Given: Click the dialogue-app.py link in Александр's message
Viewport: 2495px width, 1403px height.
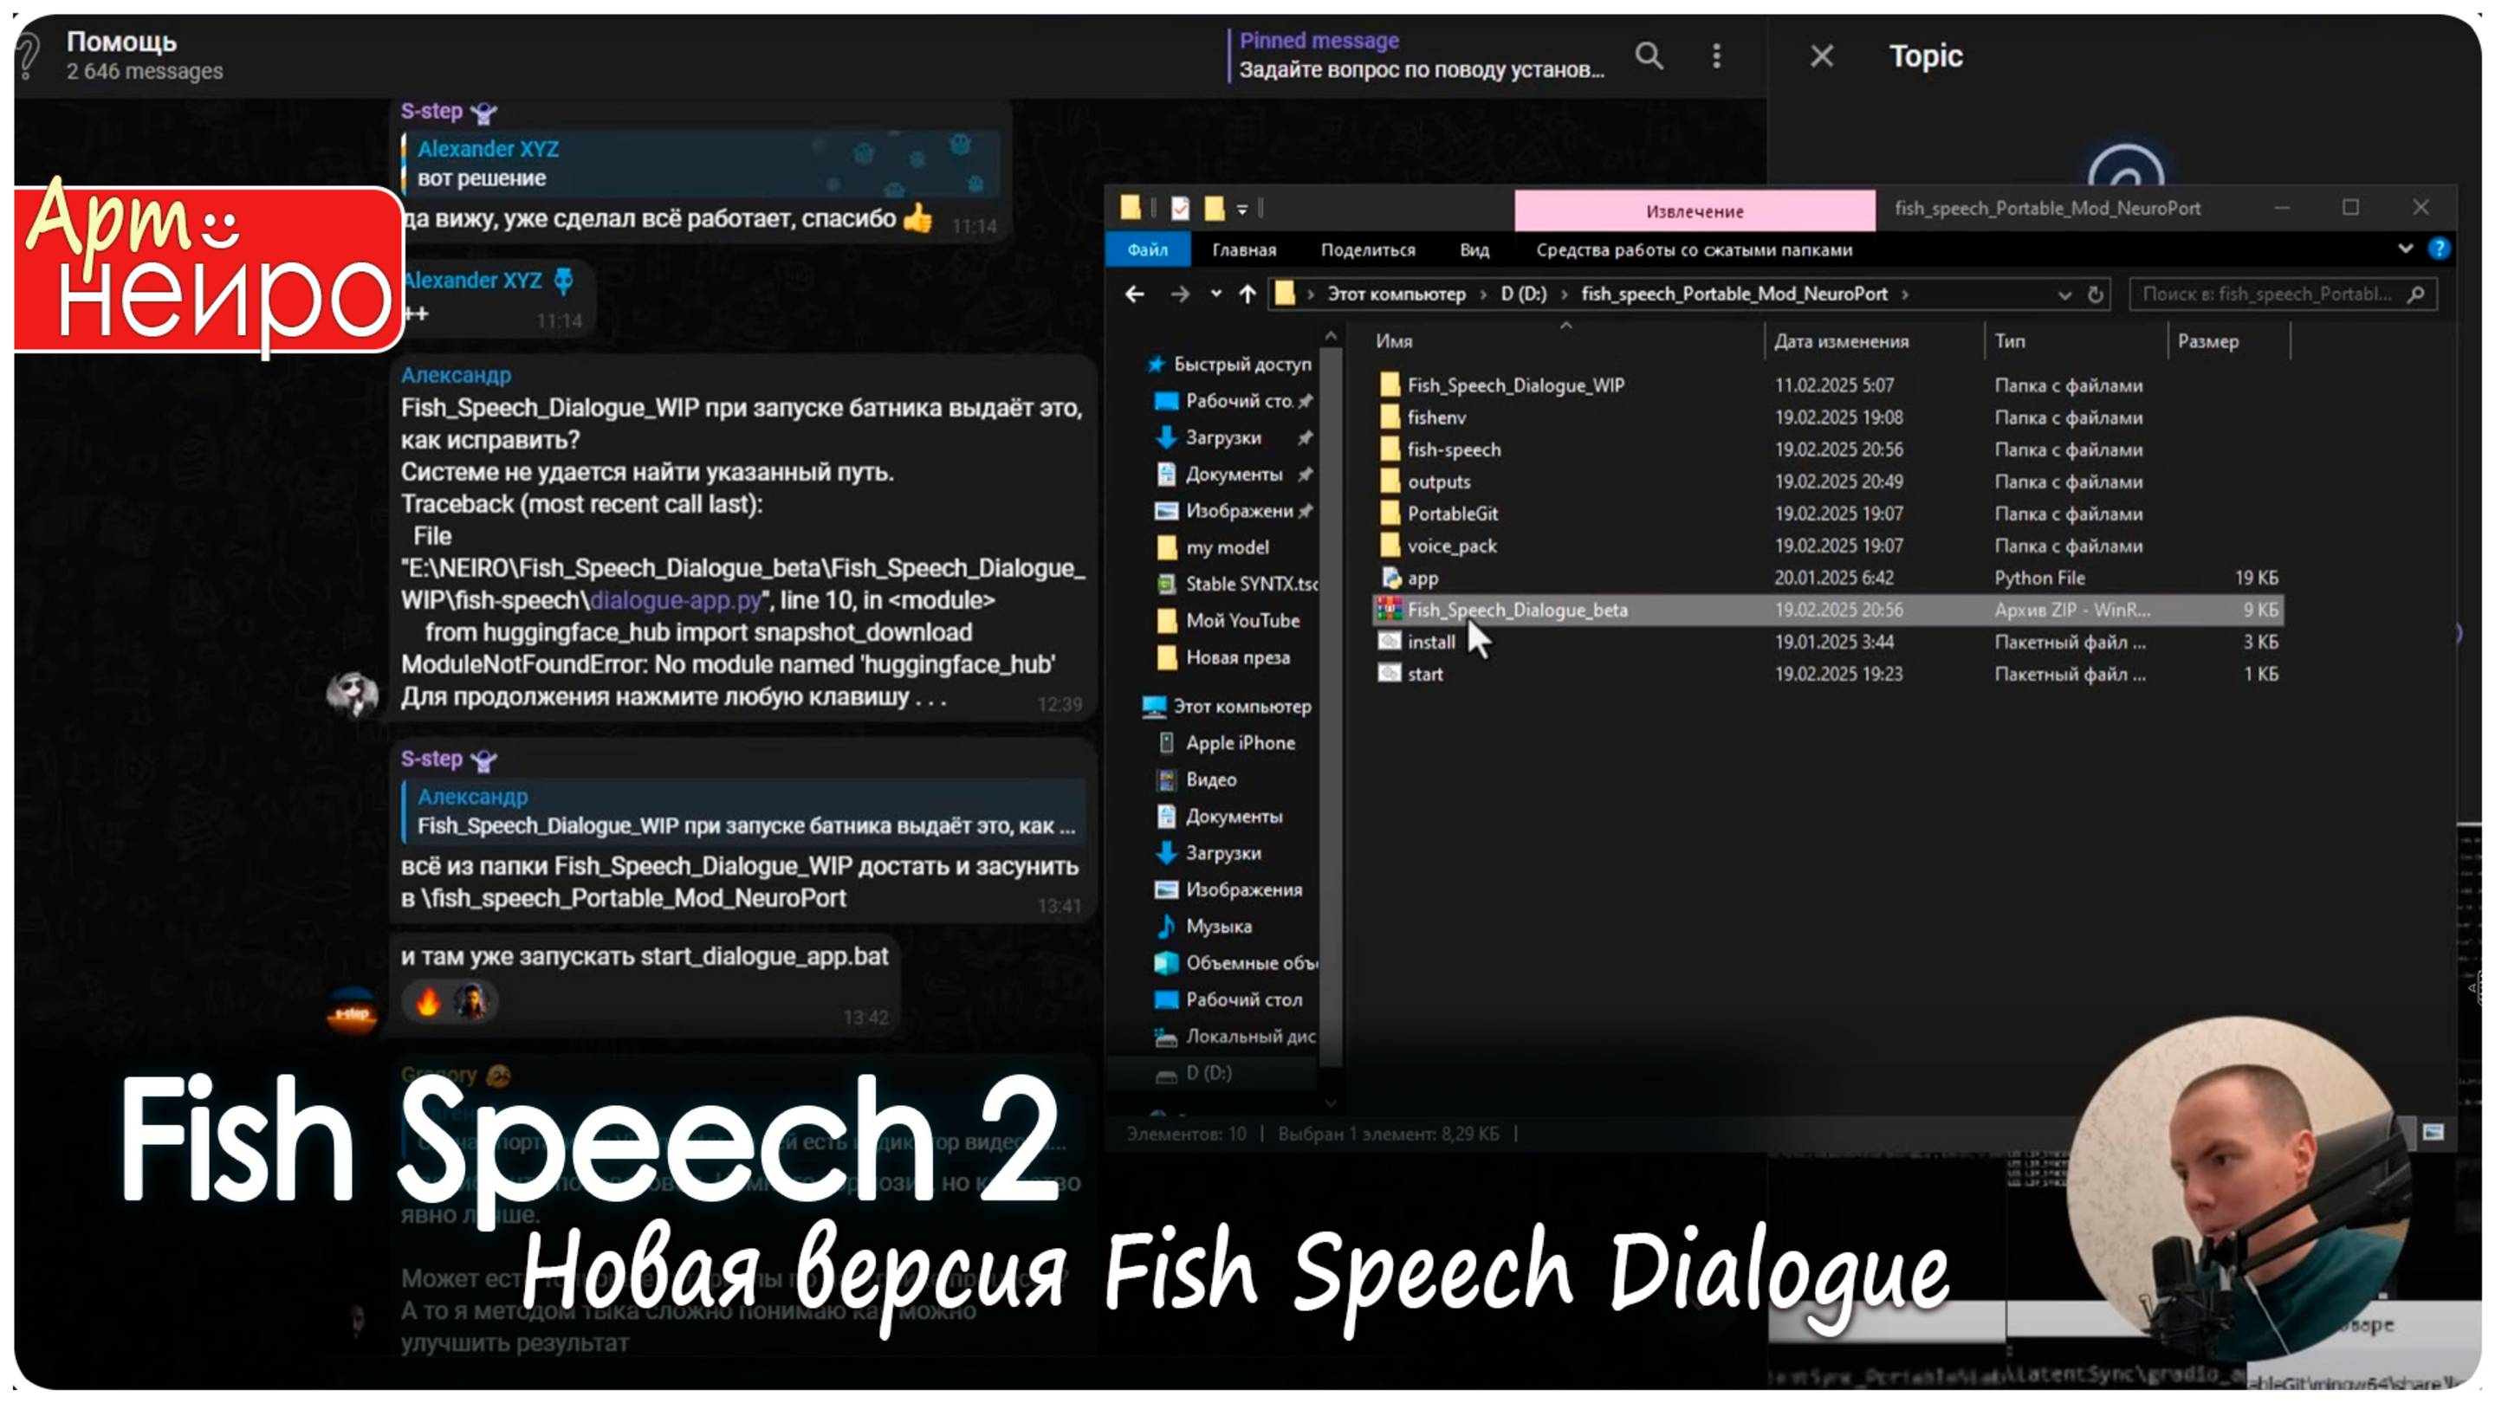Looking at the screenshot, I should [675, 600].
